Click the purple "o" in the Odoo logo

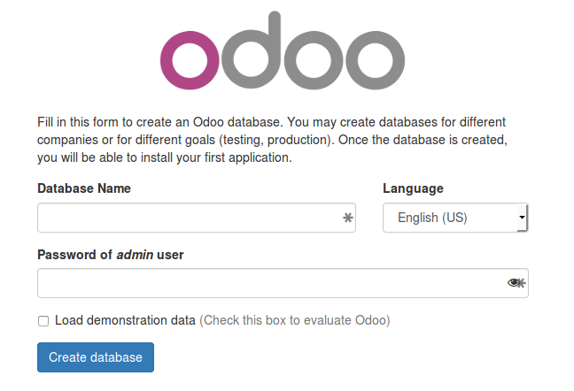[190, 61]
